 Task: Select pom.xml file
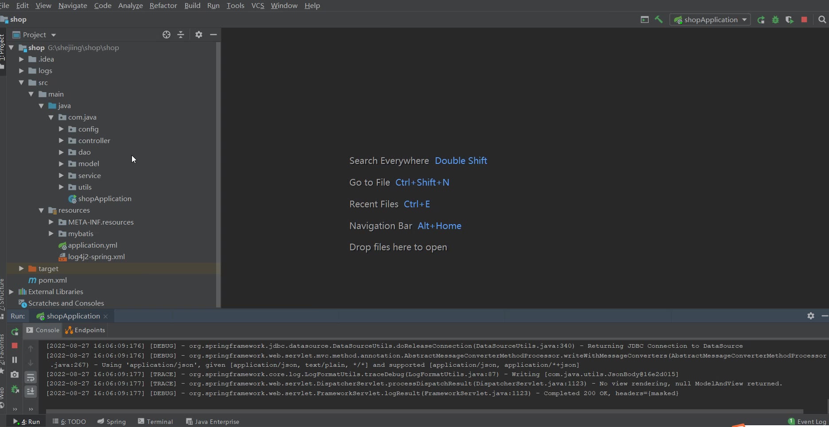pos(48,280)
